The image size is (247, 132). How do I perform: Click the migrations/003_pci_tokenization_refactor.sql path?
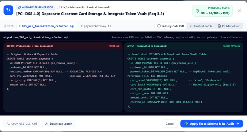[x=36, y=37]
